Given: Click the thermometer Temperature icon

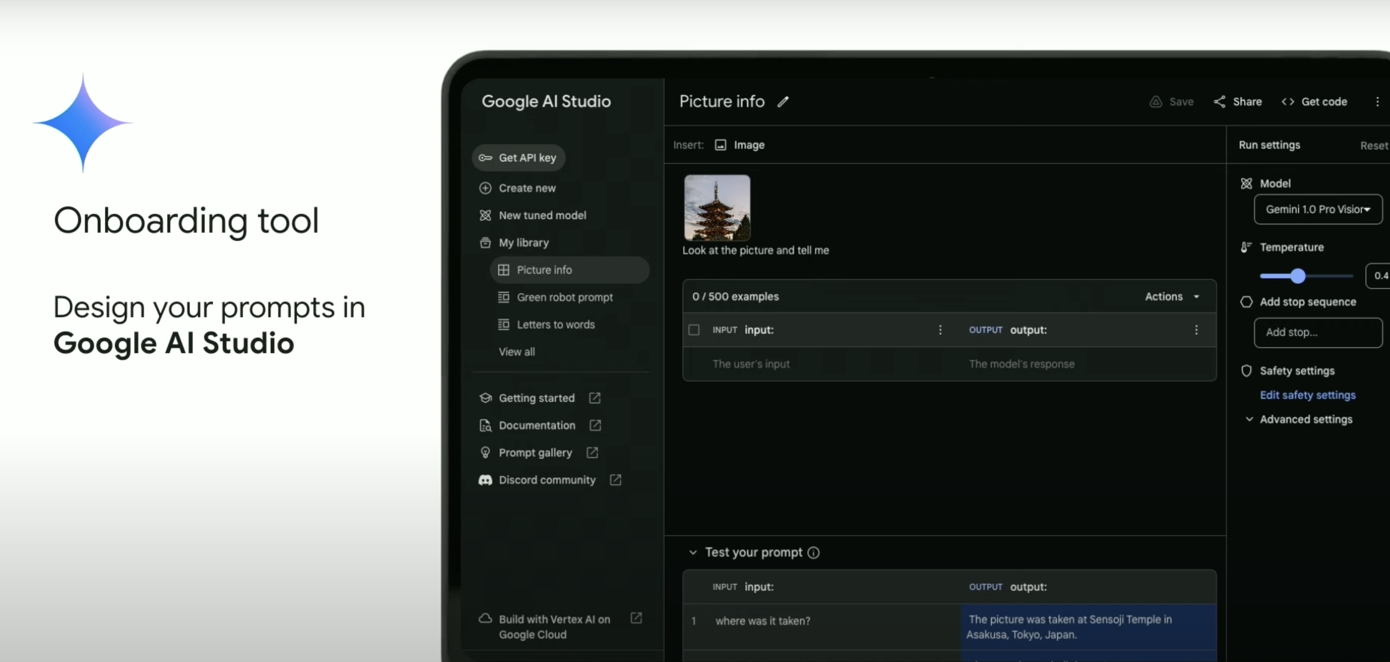Looking at the screenshot, I should 1246,247.
